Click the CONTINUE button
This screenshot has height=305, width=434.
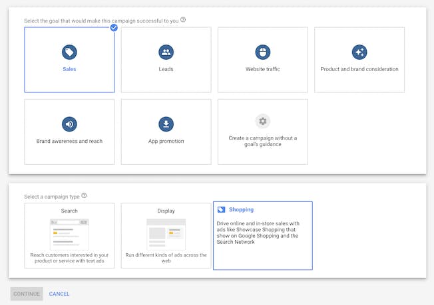click(x=27, y=294)
